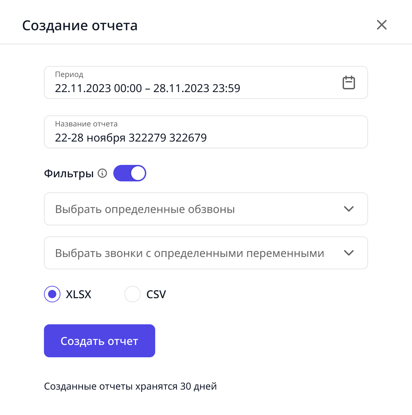The width and height of the screenshot is (412, 415).
Task: Click the Созданные отчеты хранятся 30 дней note
Action: [130, 386]
